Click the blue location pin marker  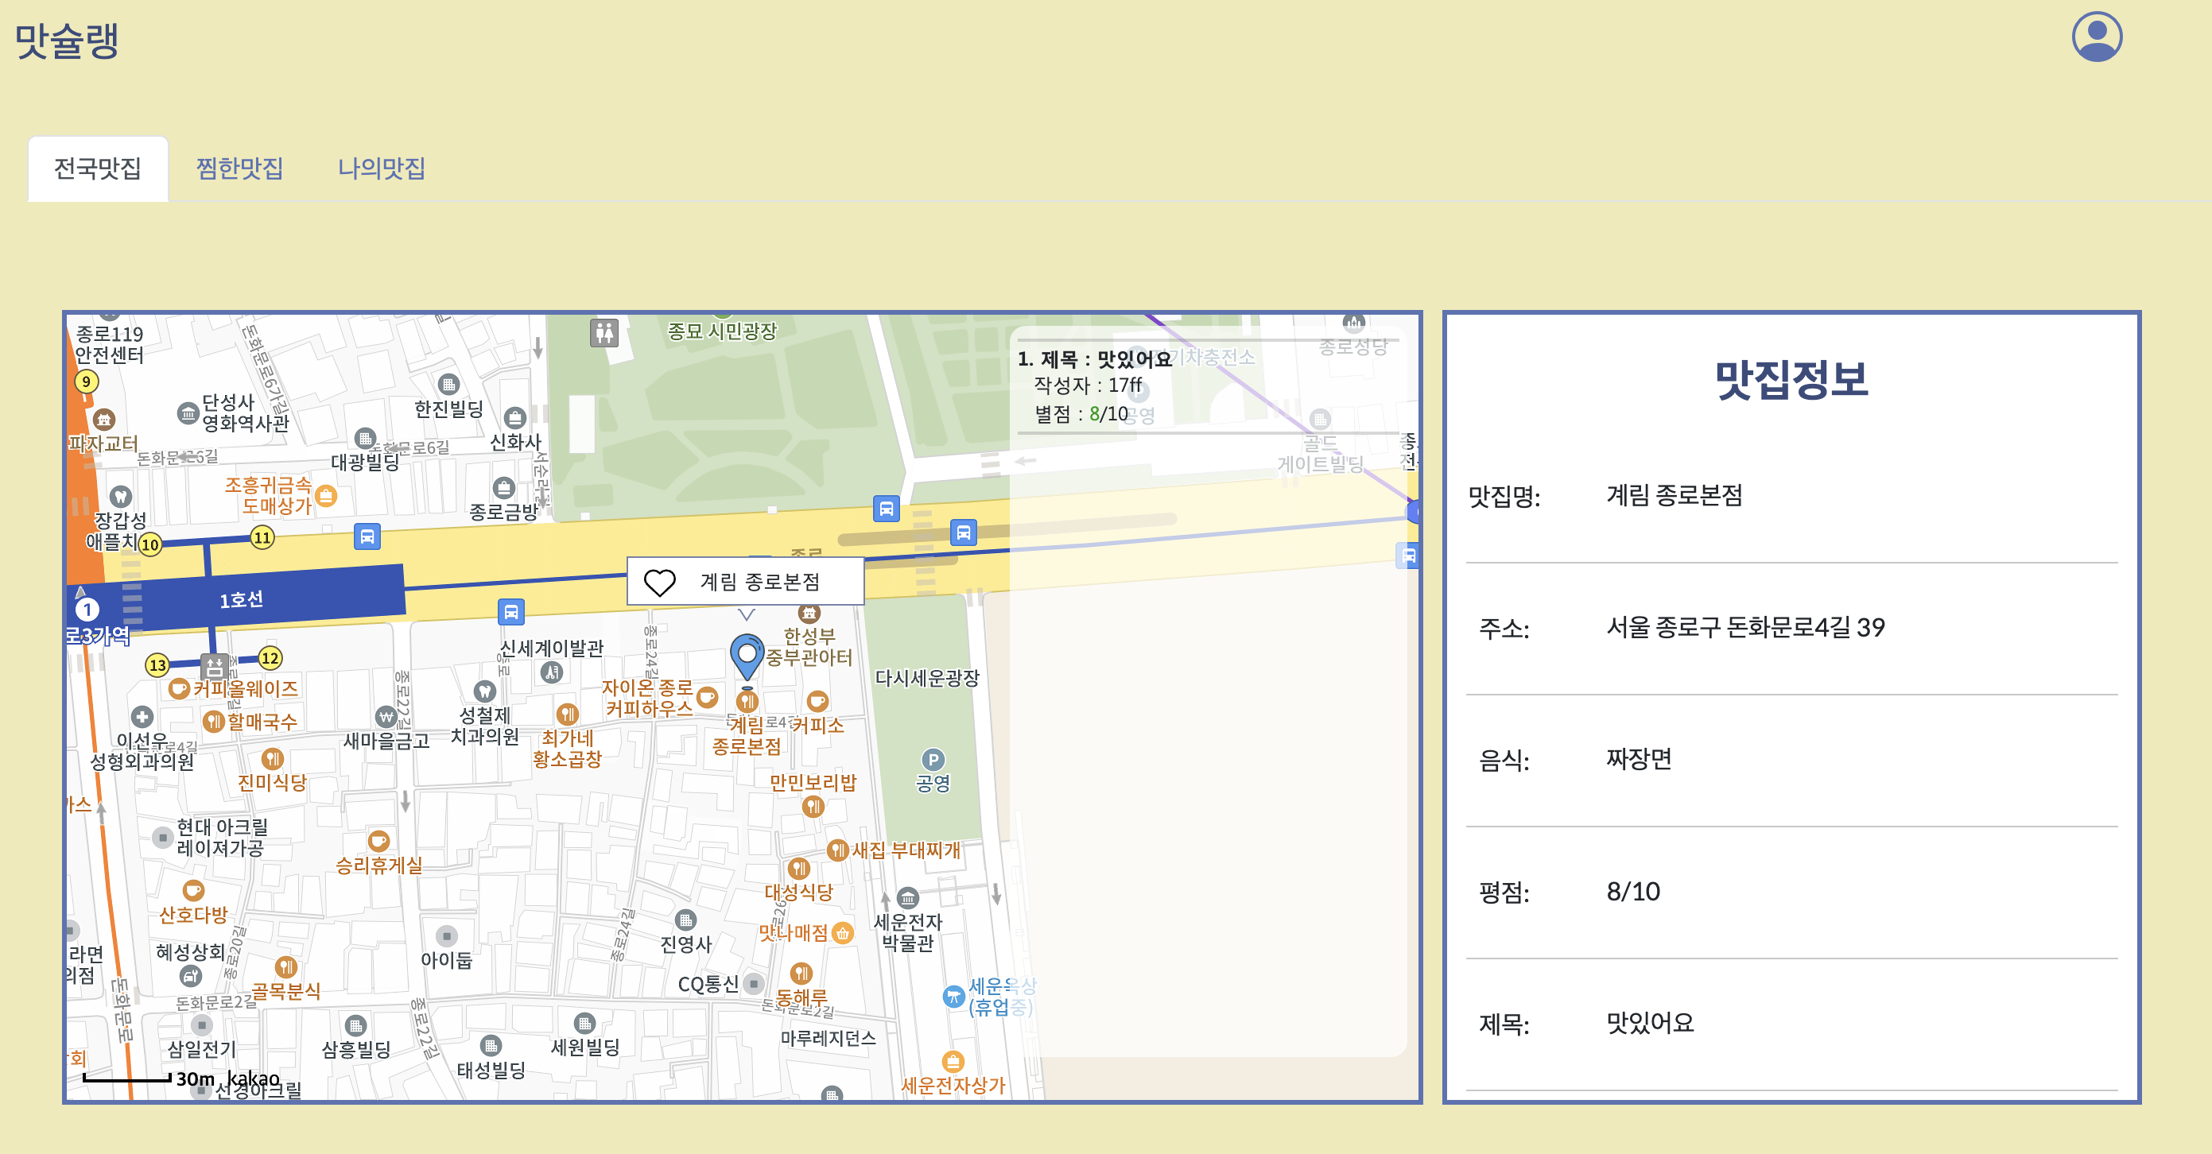point(746,656)
